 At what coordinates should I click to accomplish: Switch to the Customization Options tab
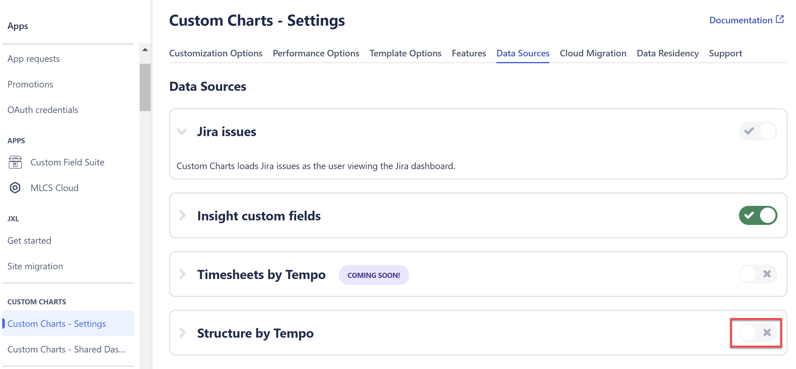tap(215, 53)
